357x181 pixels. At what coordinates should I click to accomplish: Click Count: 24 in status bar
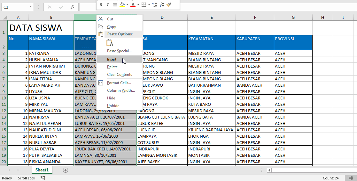point(330,178)
